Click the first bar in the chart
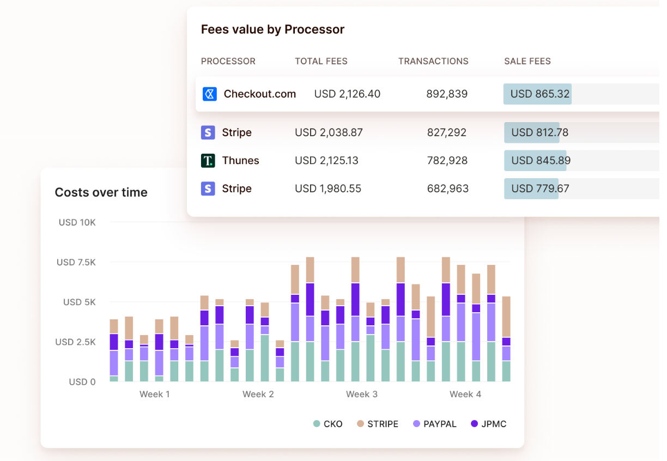Viewport: 667px width, 461px height. tap(114, 350)
